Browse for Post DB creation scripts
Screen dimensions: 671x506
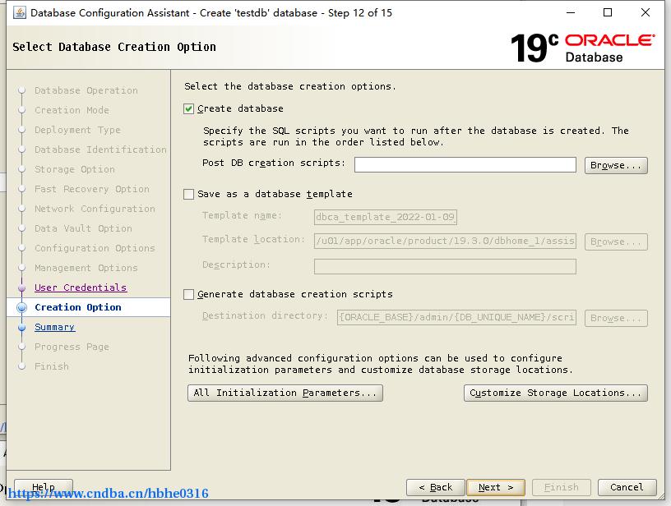tap(616, 165)
